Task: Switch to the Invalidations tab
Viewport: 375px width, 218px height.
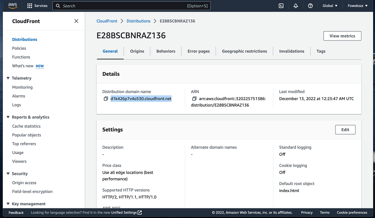Action: [292, 51]
